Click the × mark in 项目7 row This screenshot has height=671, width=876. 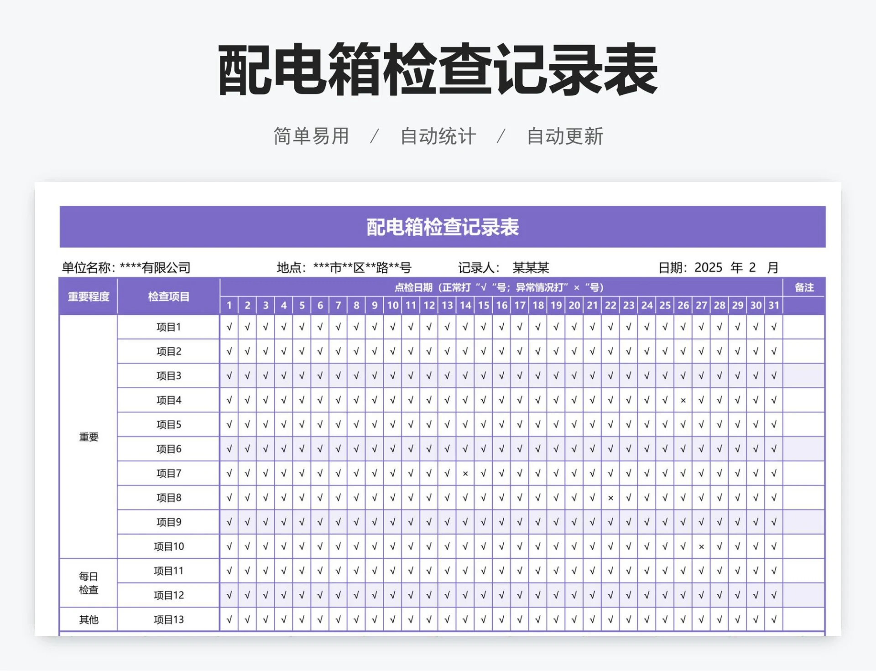tap(465, 473)
